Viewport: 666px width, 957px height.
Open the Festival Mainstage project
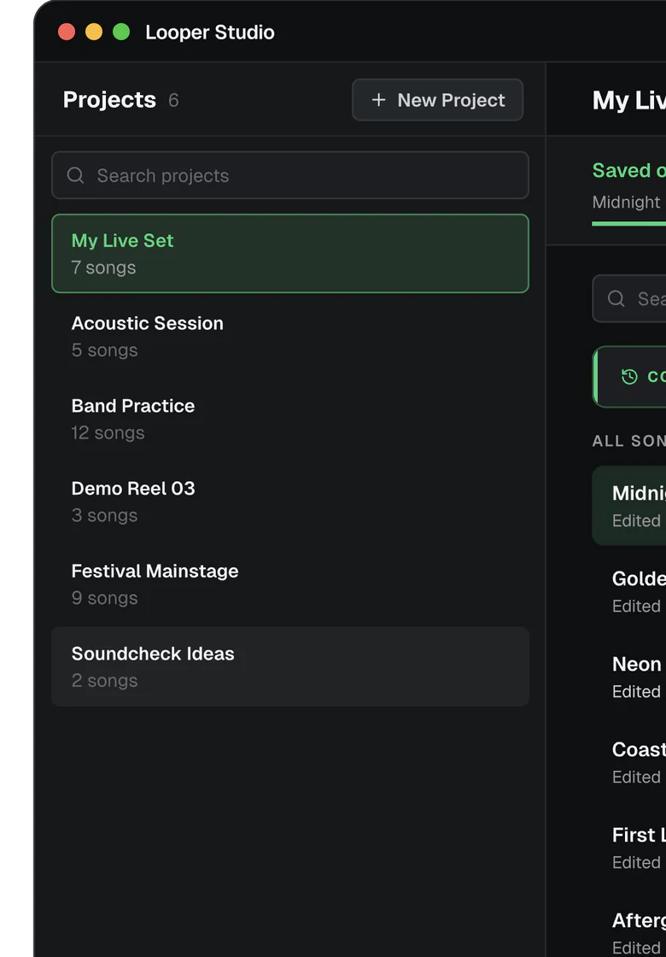tap(289, 584)
